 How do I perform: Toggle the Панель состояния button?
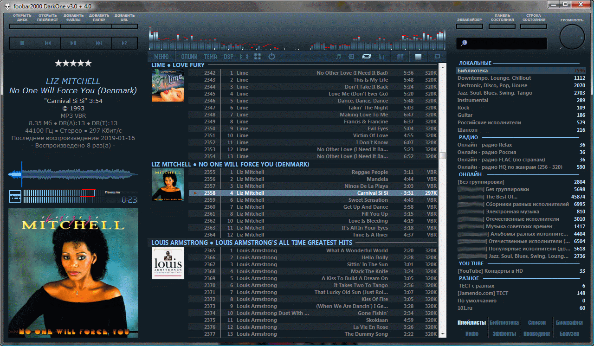502,26
